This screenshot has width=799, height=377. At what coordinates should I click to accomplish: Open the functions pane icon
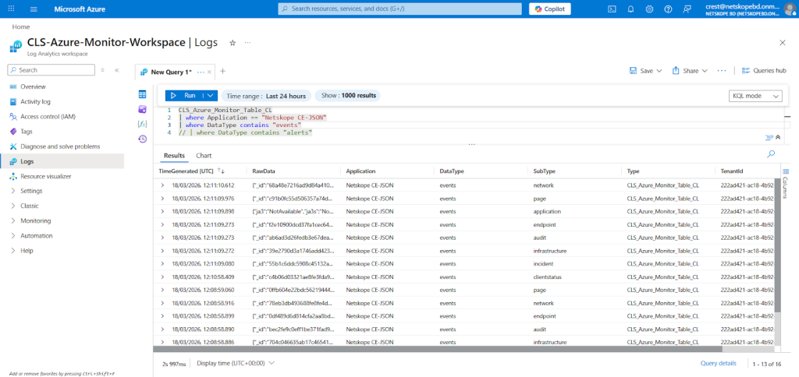(143, 124)
